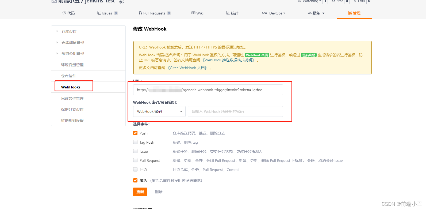Open the 统计 statistics tab
Screen dimensions: 426x209
coord(232,13)
